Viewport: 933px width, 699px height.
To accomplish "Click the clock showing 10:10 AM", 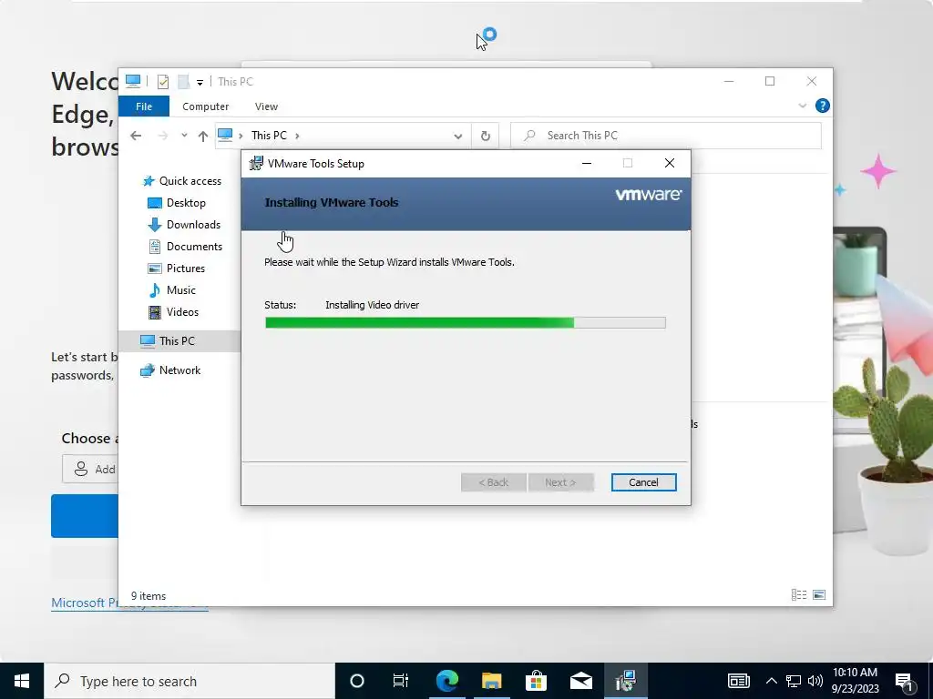I will click(855, 673).
